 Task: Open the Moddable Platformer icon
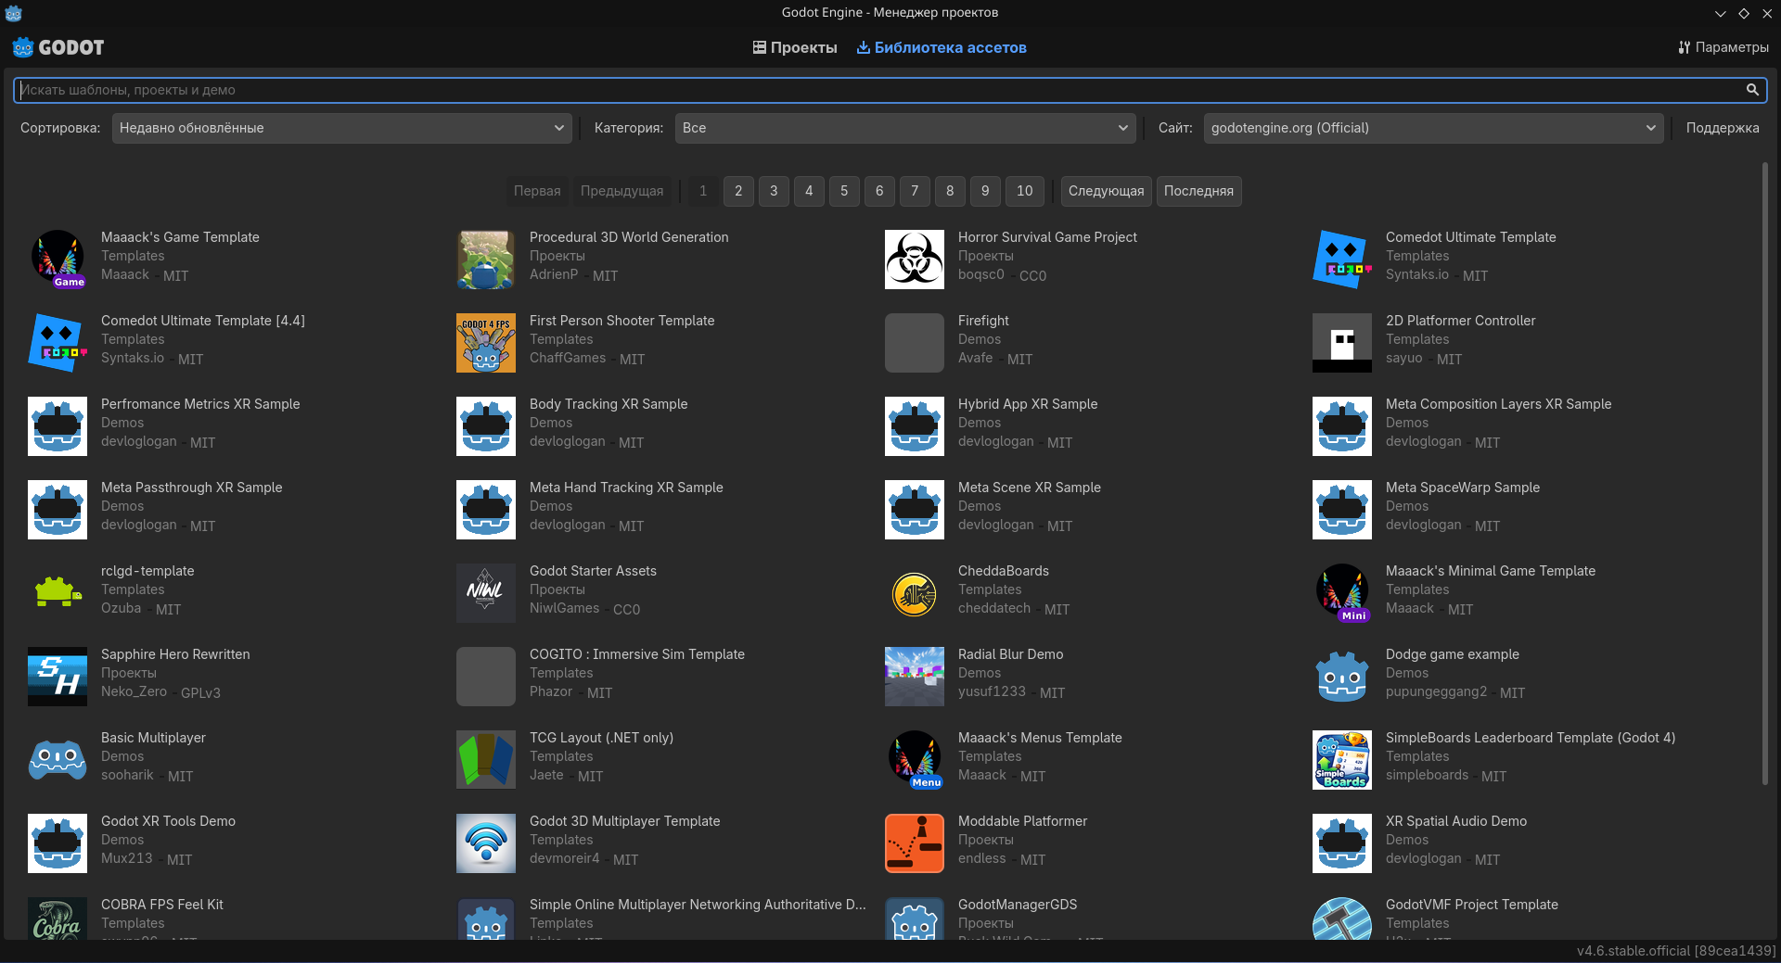point(914,843)
